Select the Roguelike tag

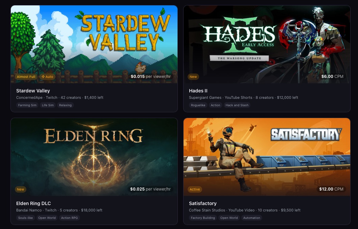coord(198,105)
